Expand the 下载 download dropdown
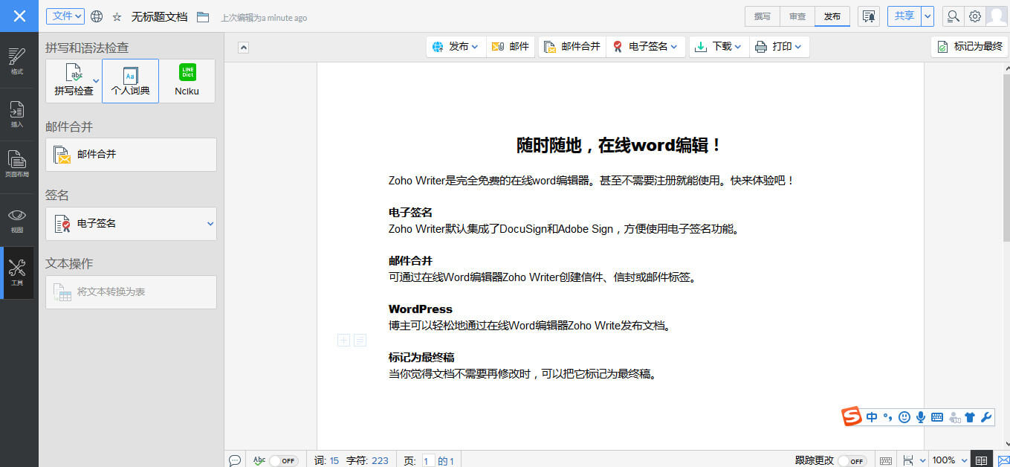Image resolution: width=1010 pixels, height=467 pixels. pyautogui.click(x=718, y=47)
